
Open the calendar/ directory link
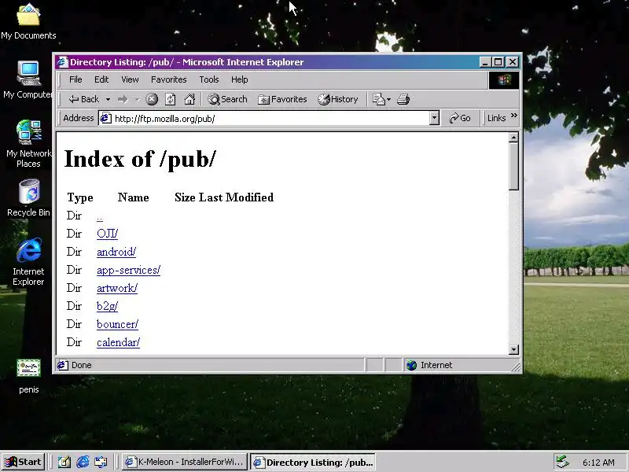(x=119, y=342)
